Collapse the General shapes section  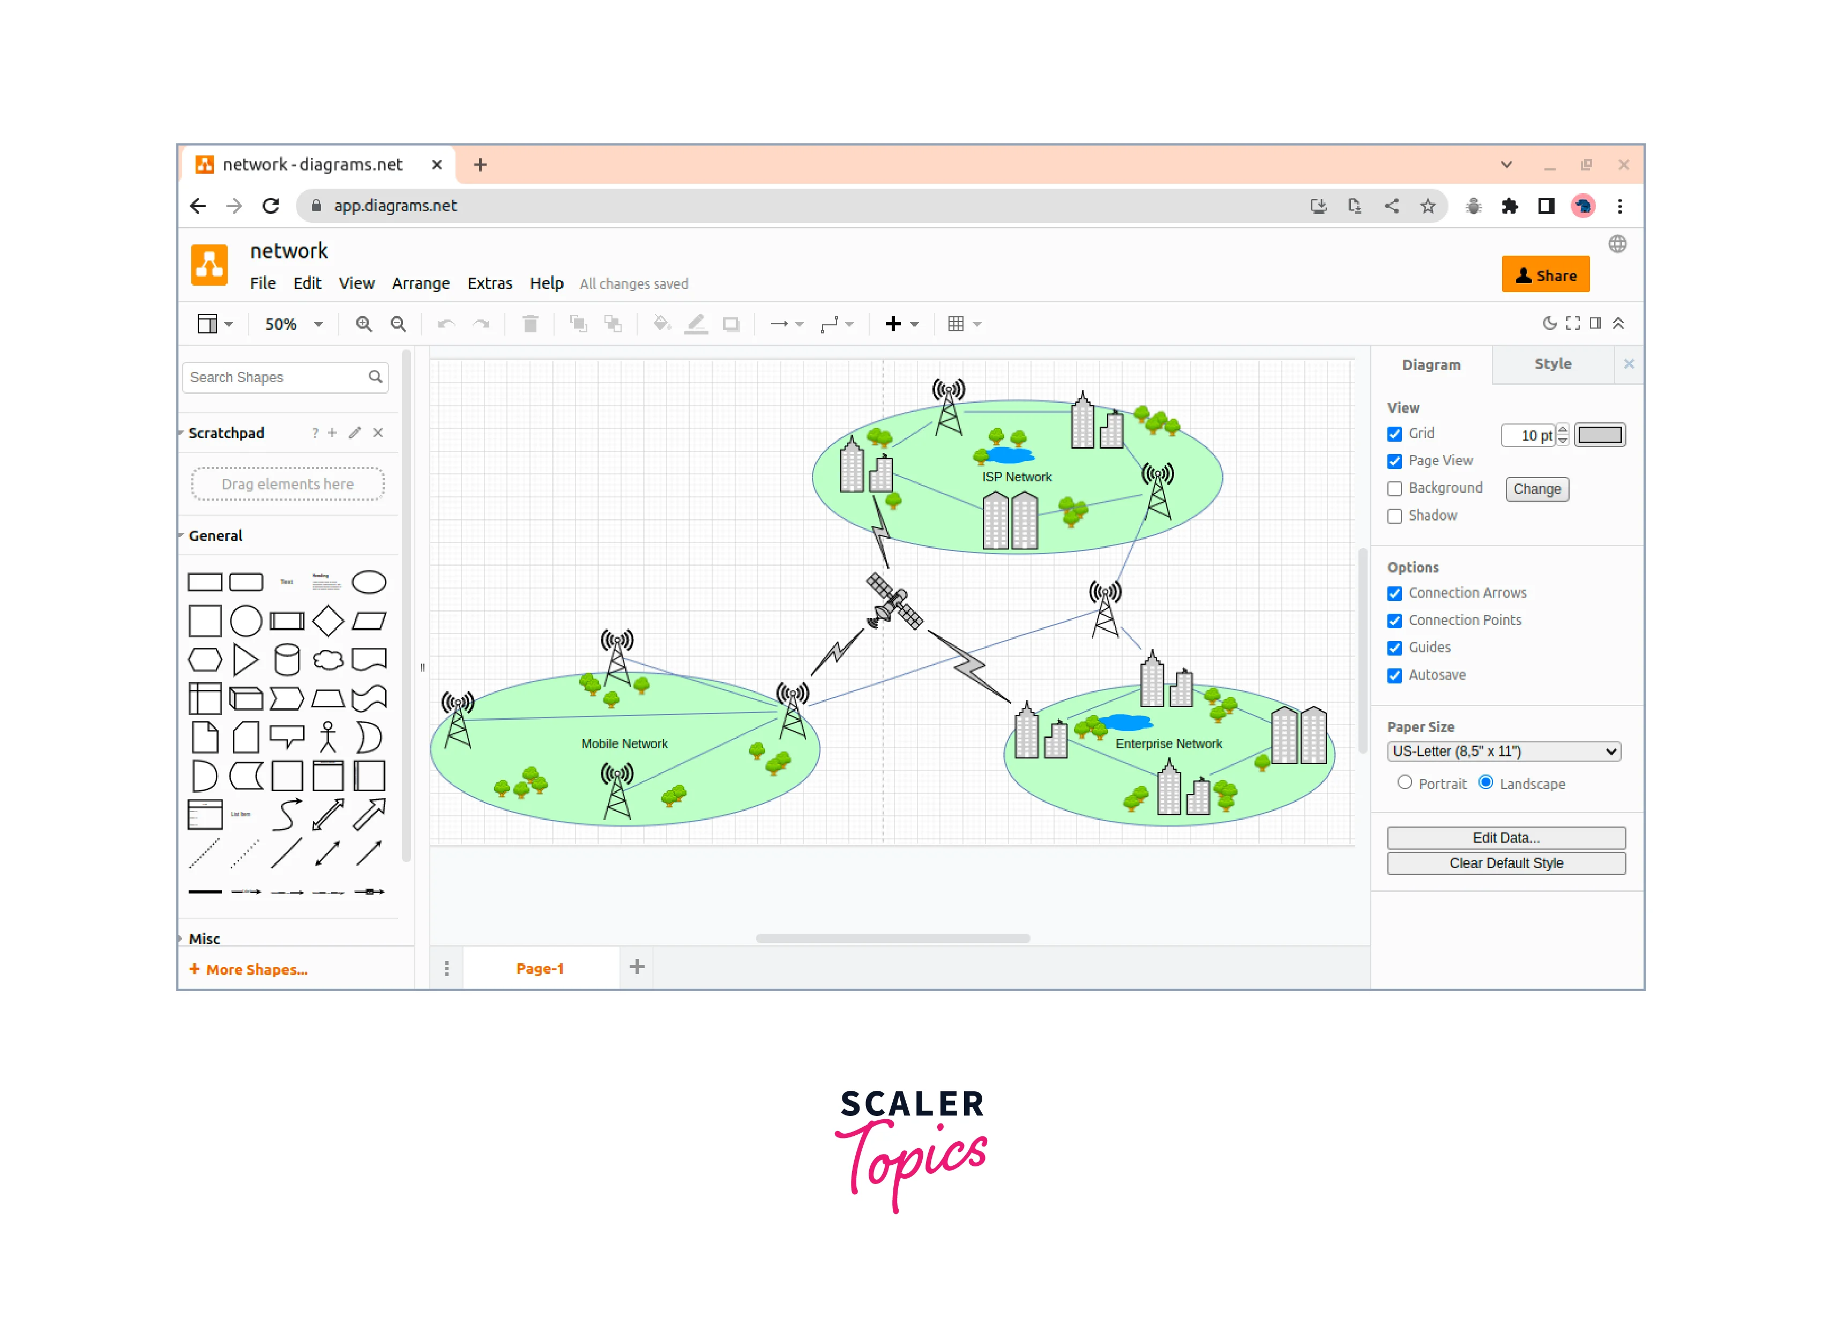(x=214, y=536)
